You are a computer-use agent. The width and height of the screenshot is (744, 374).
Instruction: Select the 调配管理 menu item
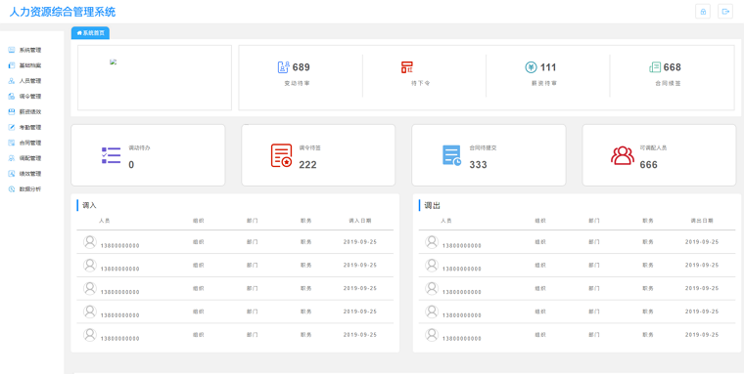[30, 158]
